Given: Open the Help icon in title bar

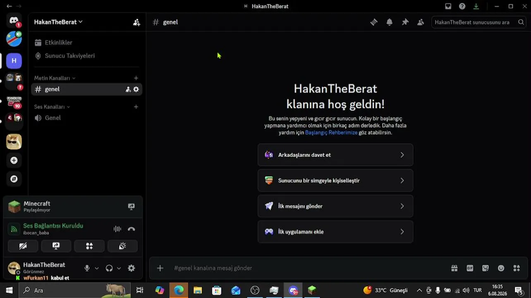Looking at the screenshot, I should [x=462, y=6].
